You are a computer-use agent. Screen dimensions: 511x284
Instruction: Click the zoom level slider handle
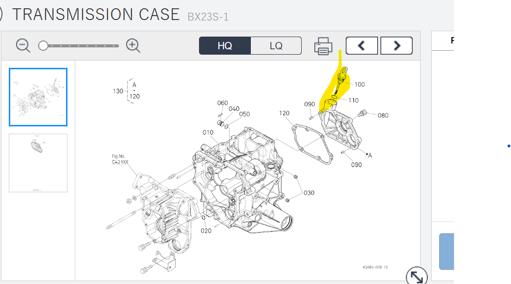pos(44,46)
